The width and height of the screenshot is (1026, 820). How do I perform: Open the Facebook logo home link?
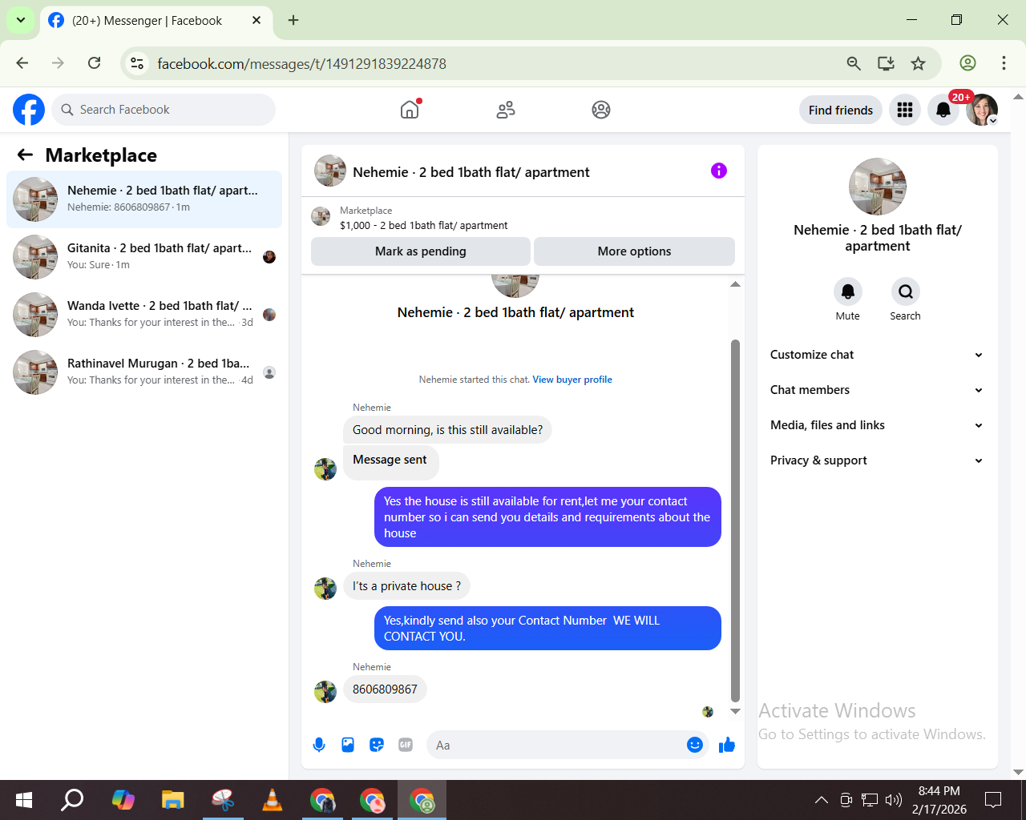(x=29, y=110)
